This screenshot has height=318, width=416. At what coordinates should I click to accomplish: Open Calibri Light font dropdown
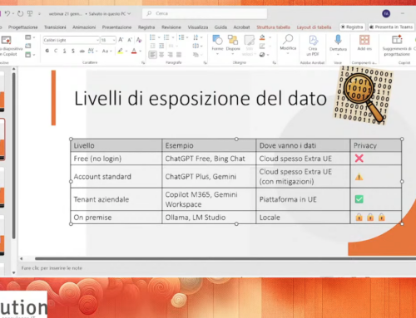pyautogui.click(x=97, y=40)
